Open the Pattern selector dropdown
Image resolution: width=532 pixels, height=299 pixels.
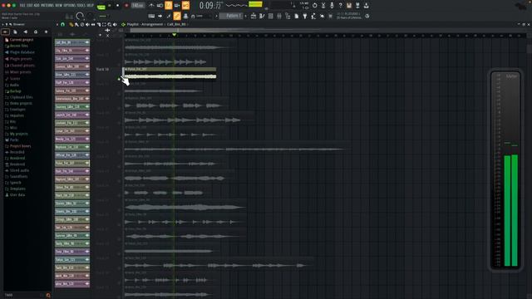231,16
